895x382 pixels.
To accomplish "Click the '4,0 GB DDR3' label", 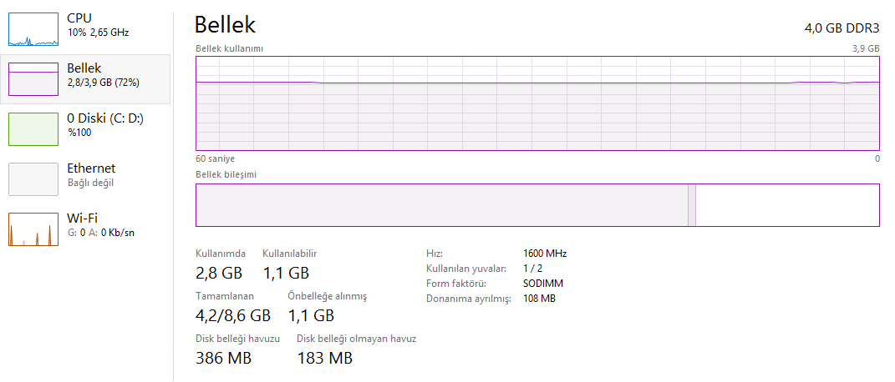I will [842, 28].
